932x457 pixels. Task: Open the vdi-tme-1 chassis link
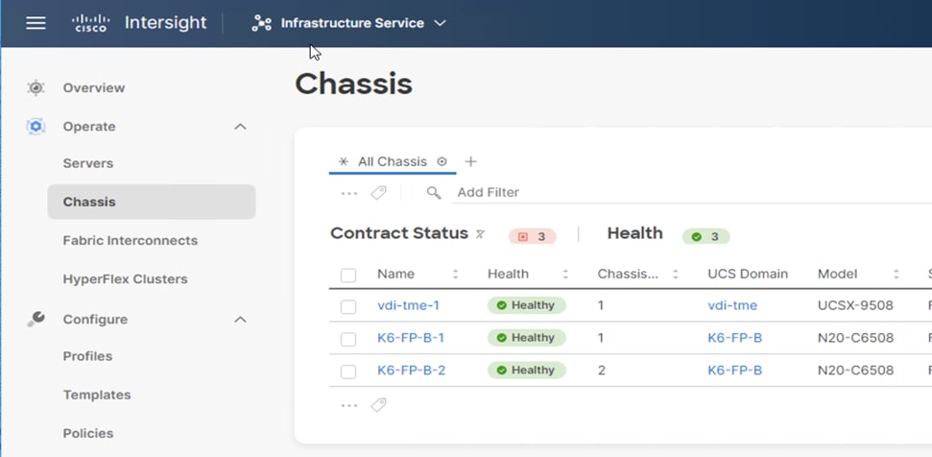tap(408, 305)
